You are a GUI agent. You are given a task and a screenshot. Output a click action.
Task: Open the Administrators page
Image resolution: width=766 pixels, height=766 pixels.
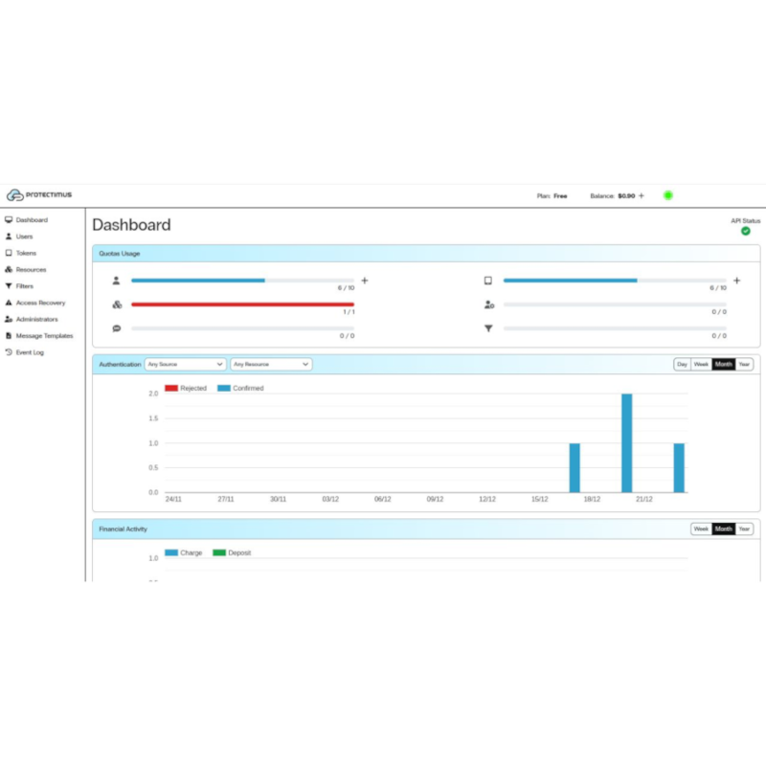point(36,320)
